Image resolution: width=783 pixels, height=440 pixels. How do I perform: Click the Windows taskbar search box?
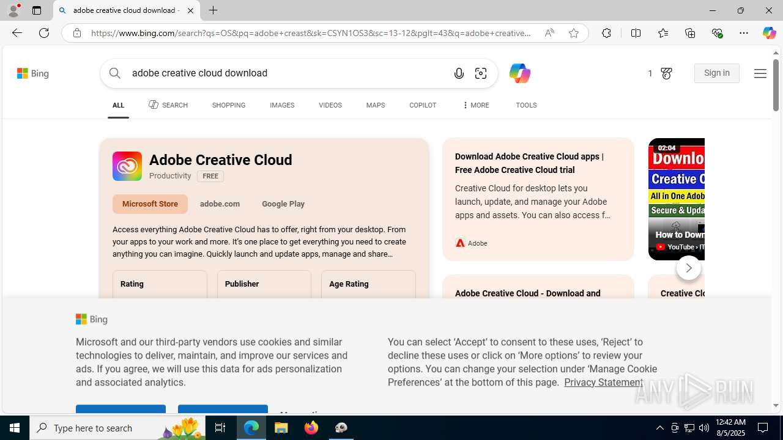118,428
